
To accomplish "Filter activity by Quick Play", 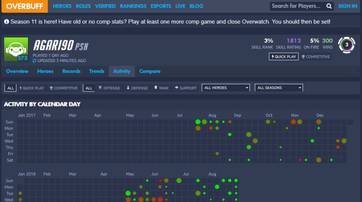I will click(x=32, y=88).
